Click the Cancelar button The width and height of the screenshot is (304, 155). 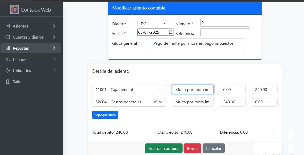(213, 148)
